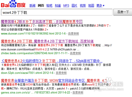This screenshot has width=132, height=97.
Task: Open the 视频 video tab
Action: click(83, 6)
